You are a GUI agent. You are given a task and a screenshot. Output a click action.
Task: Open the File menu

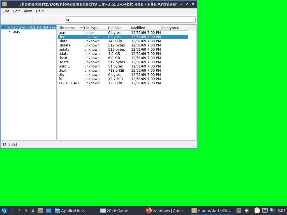click(6, 11)
